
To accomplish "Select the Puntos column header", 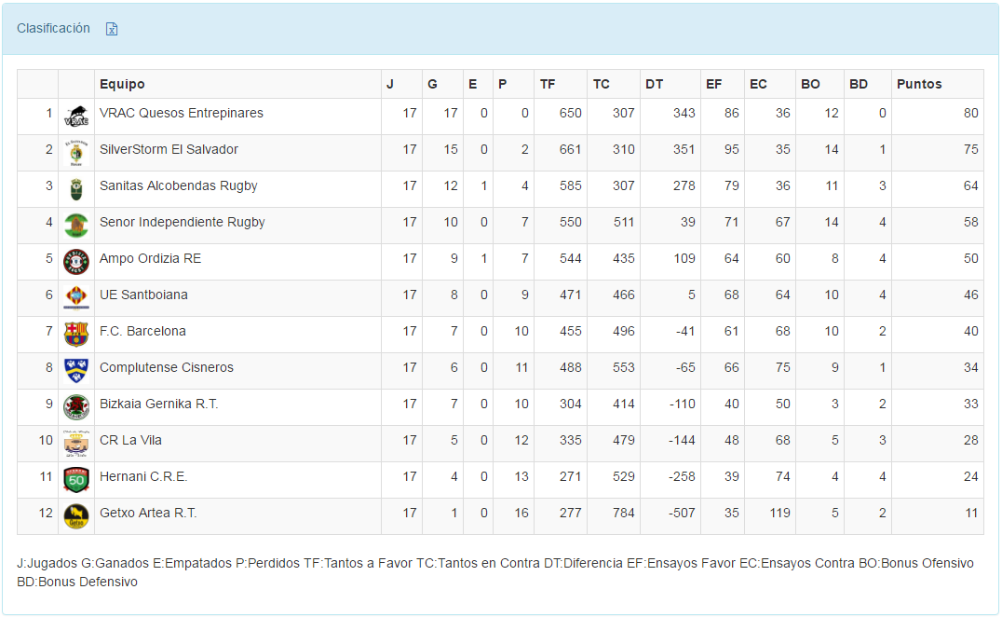I will pos(919,84).
